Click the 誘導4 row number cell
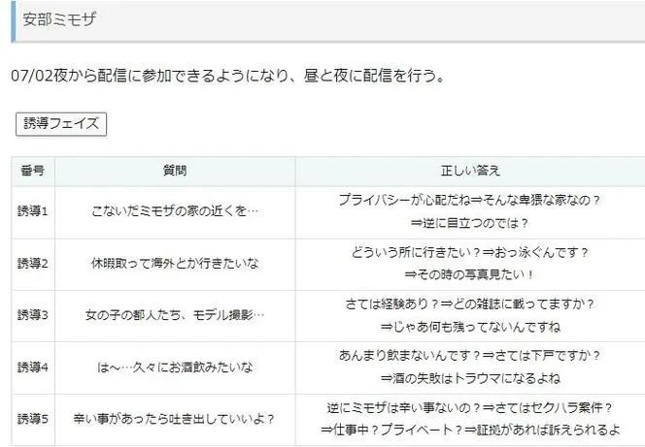 click(33, 367)
